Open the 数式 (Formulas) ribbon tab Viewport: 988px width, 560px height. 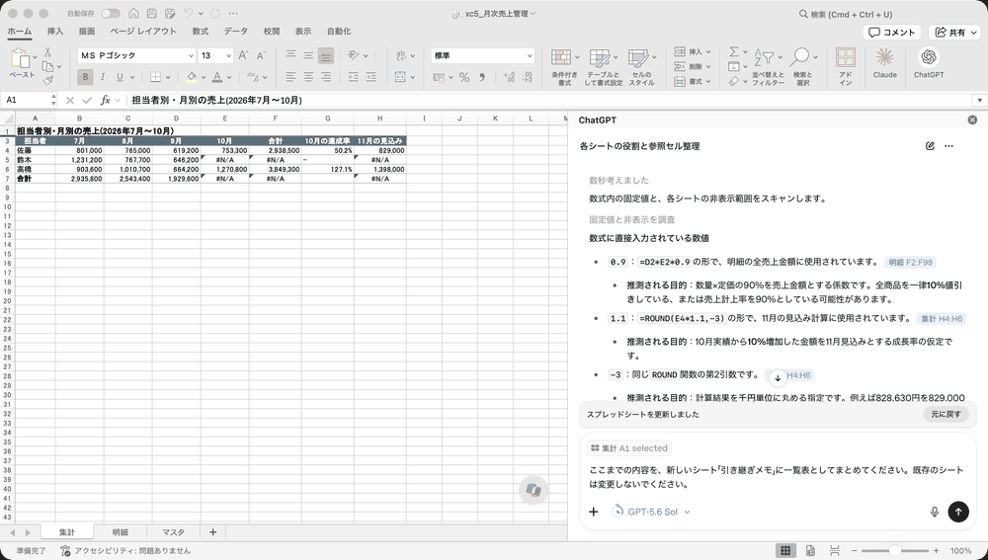coord(201,31)
